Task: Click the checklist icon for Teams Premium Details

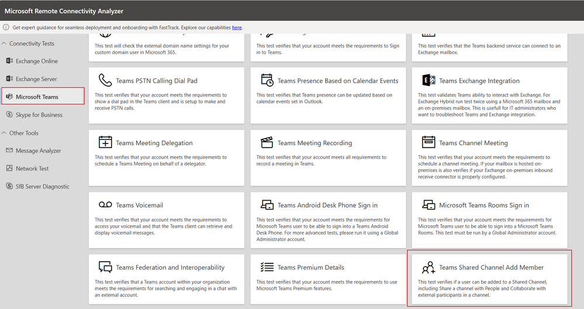Action: (267, 267)
